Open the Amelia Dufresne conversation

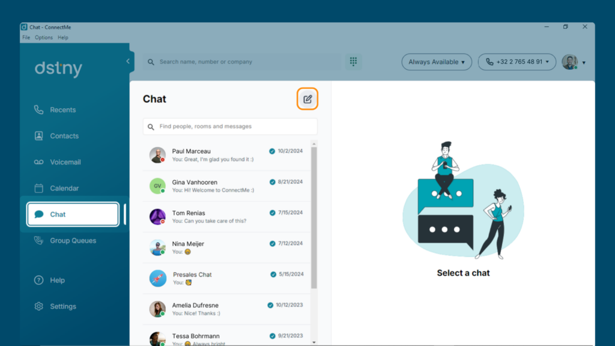(x=226, y=309)
